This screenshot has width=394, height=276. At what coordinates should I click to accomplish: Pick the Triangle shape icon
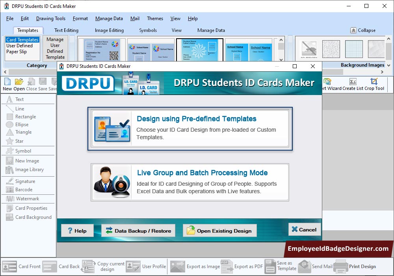(9, 132)
